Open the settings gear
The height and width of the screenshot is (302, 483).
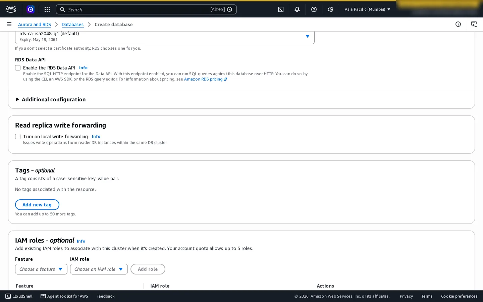point(331,9)
